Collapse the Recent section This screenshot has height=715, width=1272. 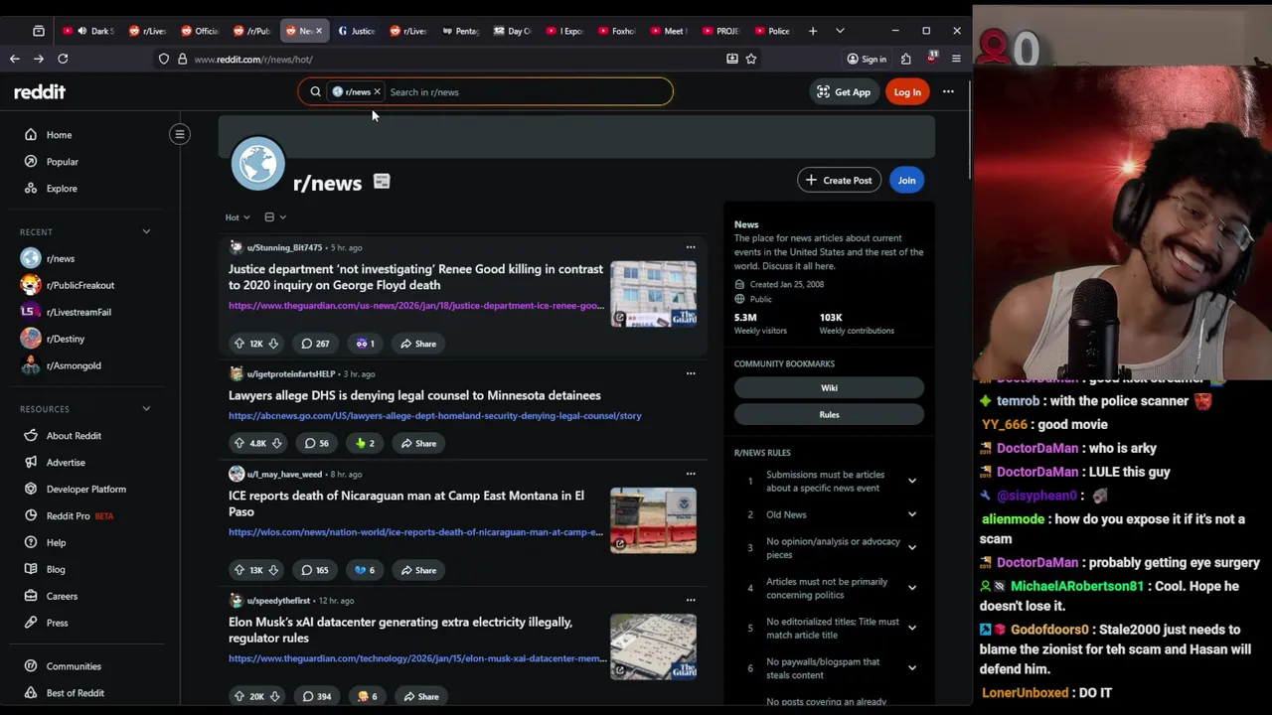click(x=146, y=232)
